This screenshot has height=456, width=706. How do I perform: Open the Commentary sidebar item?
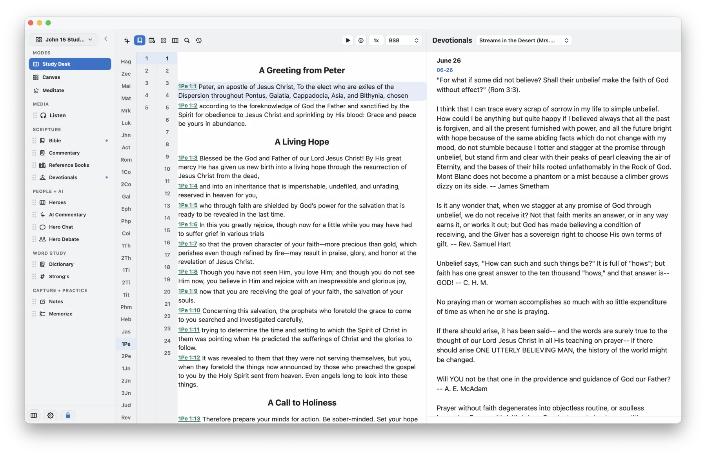click(x=70, y=153)
